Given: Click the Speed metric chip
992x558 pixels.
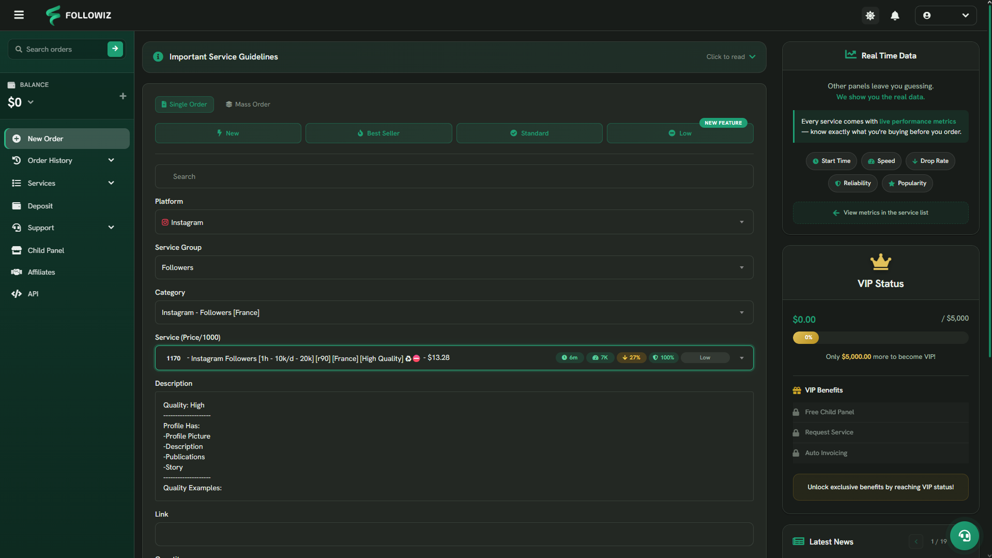Looking at the screenshot, I should click(881, 161).
